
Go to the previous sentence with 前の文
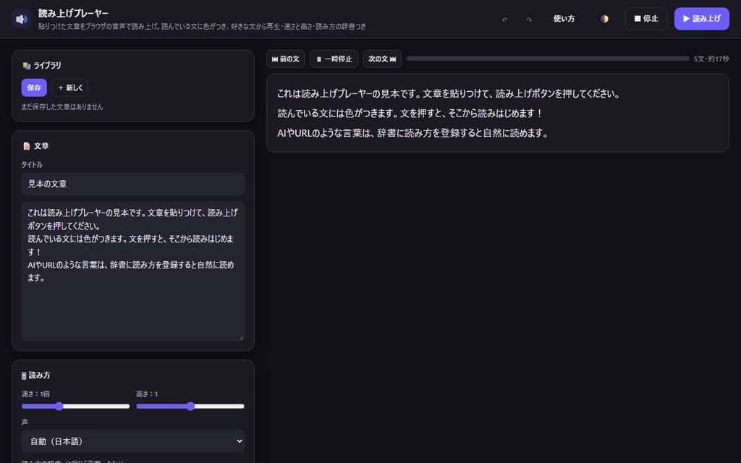point(285,59)
